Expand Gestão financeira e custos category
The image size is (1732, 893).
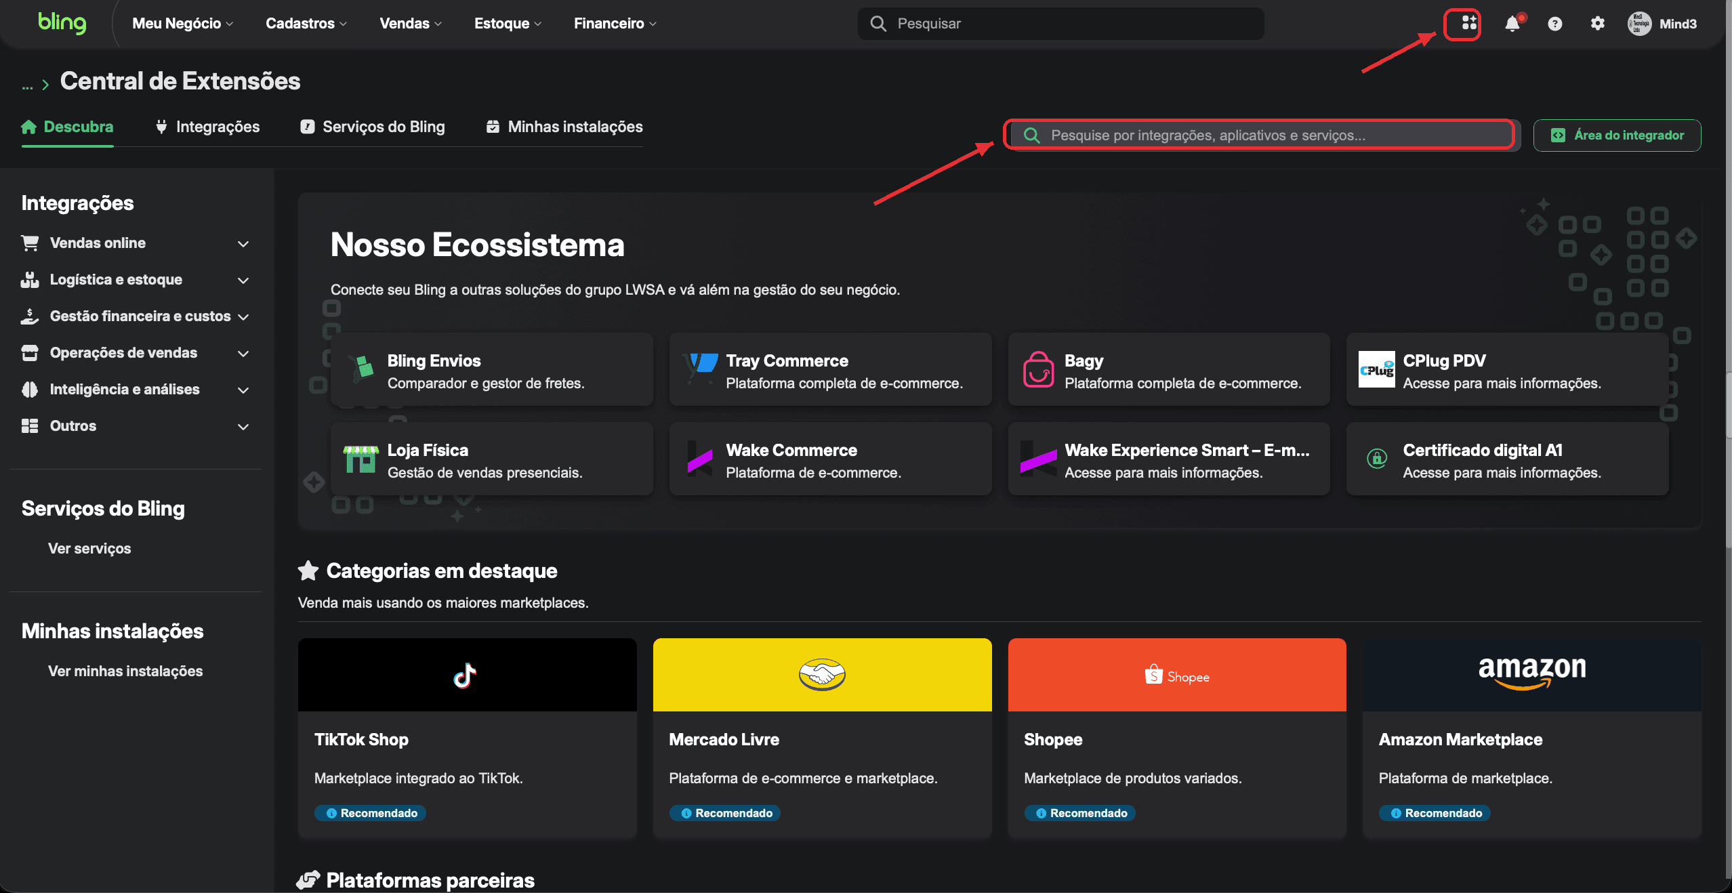[x=136, y=316]
